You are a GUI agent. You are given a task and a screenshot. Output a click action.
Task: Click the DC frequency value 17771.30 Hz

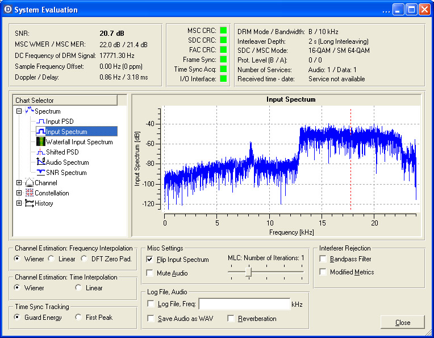point(117,56)
